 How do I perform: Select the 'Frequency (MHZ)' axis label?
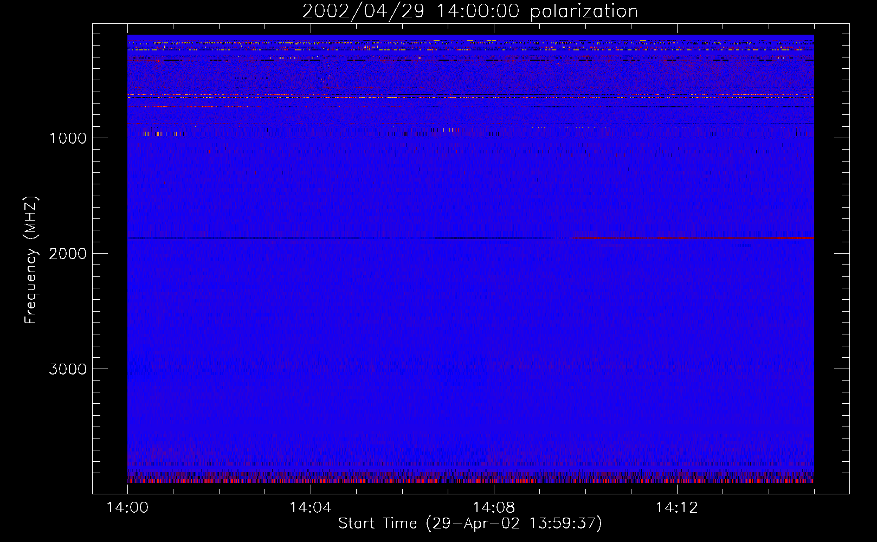31,260
